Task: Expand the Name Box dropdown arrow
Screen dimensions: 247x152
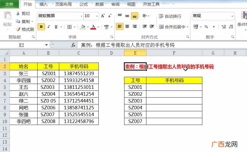Action: 46,45
